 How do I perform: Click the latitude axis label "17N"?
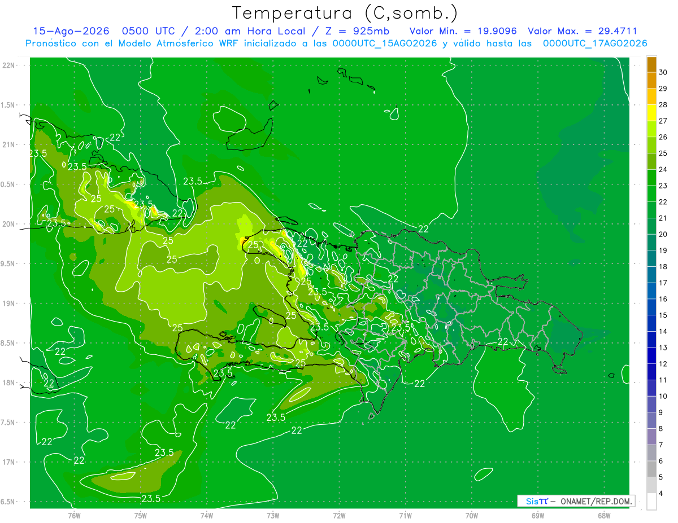click(8, 462)
